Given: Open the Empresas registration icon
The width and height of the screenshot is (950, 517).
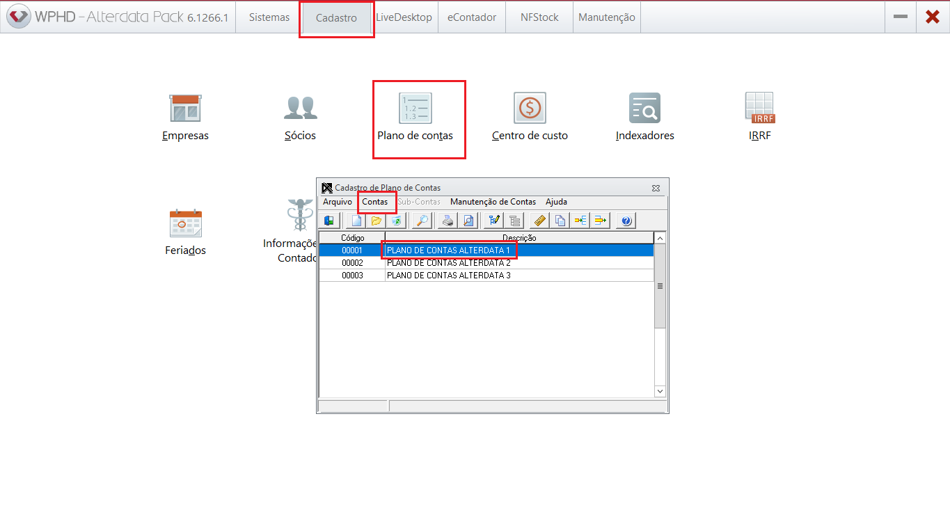Looking at the screenshot, I should coord(185,109).
